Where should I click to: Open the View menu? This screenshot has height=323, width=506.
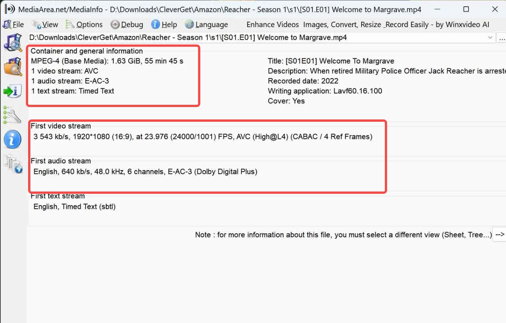coord(48,24)
